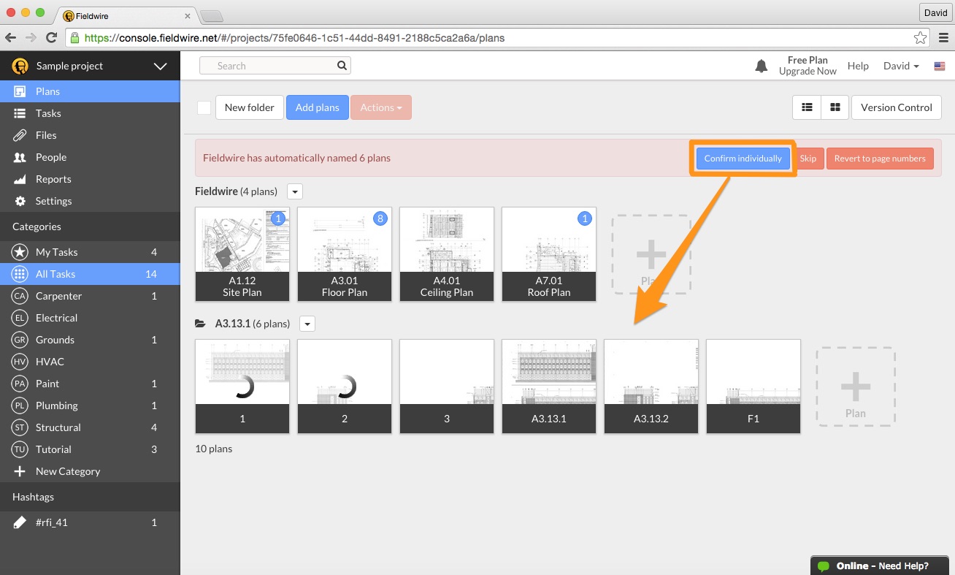Image resolution: width=955 pixels, height=575 pixels.
Task: Open Plans in the sidebar
Action: pyautogui.click(x=90, y=91)
